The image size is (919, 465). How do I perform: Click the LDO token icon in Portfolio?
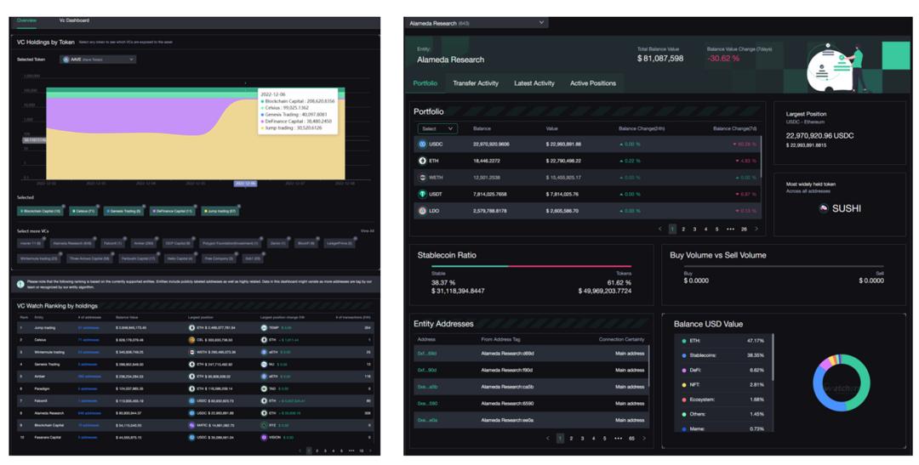pos(423,211)
